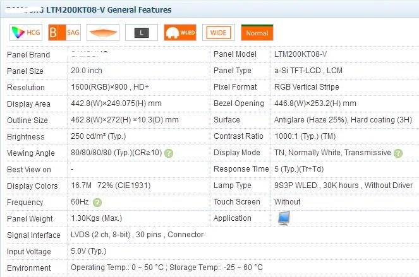Select the LTM200KT08-V panel model value
The image size is (419, 277).
(300, 54)
